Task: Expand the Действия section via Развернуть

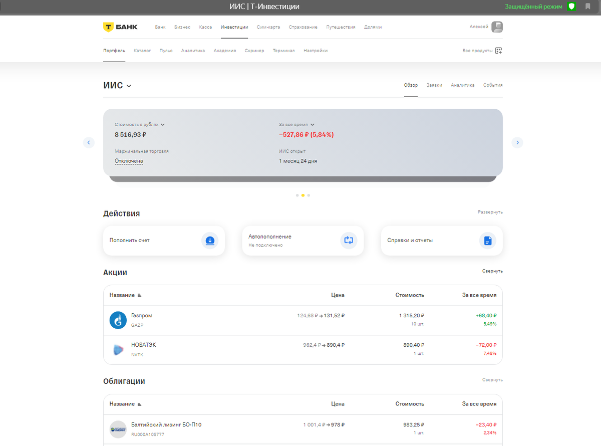Action: pyautogui.click(x=490, y=212)
